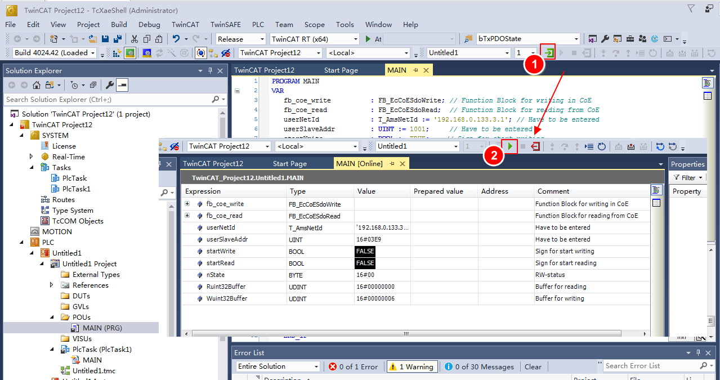Expand the fb_coe_write variable row

coord(187,204)
